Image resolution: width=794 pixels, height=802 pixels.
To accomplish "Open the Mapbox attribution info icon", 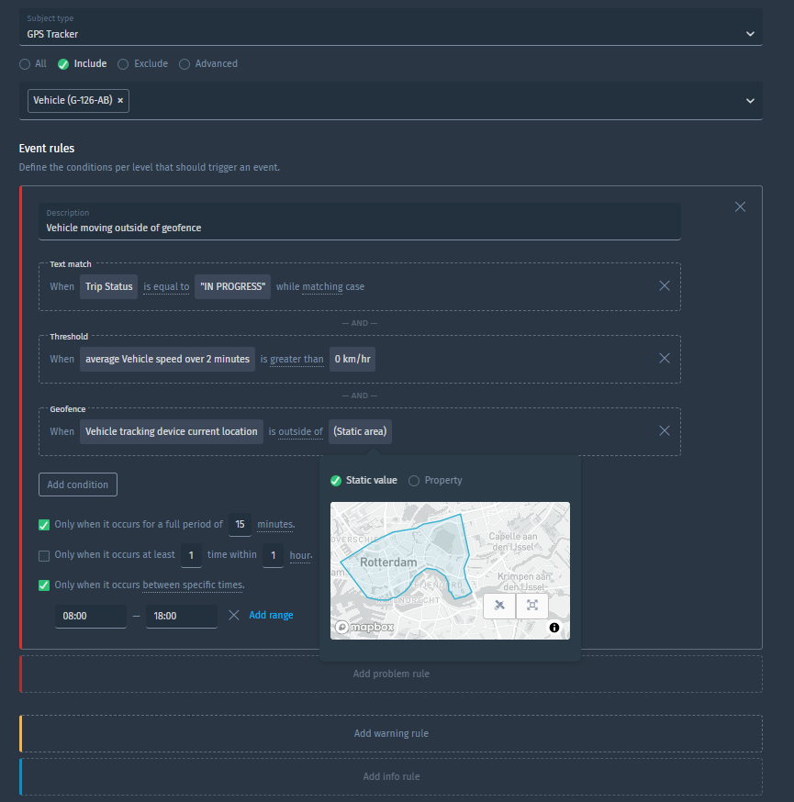I will [x=553, y=628].
